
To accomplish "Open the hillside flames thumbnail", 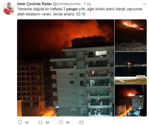I will (x=131, y=35).
